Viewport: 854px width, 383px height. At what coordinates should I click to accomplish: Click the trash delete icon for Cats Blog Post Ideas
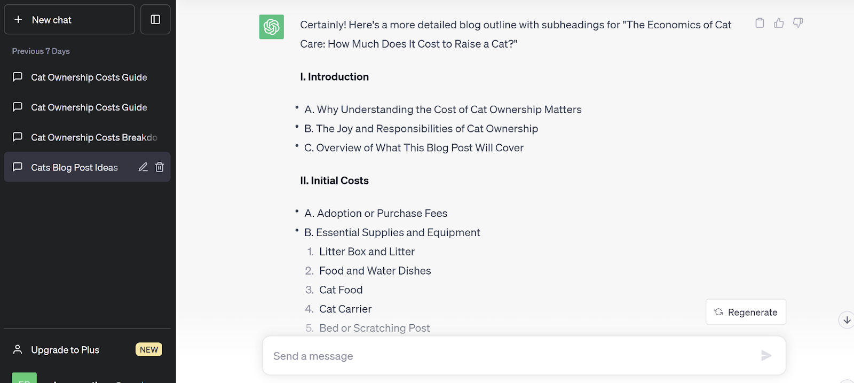(x=160, y=167)
